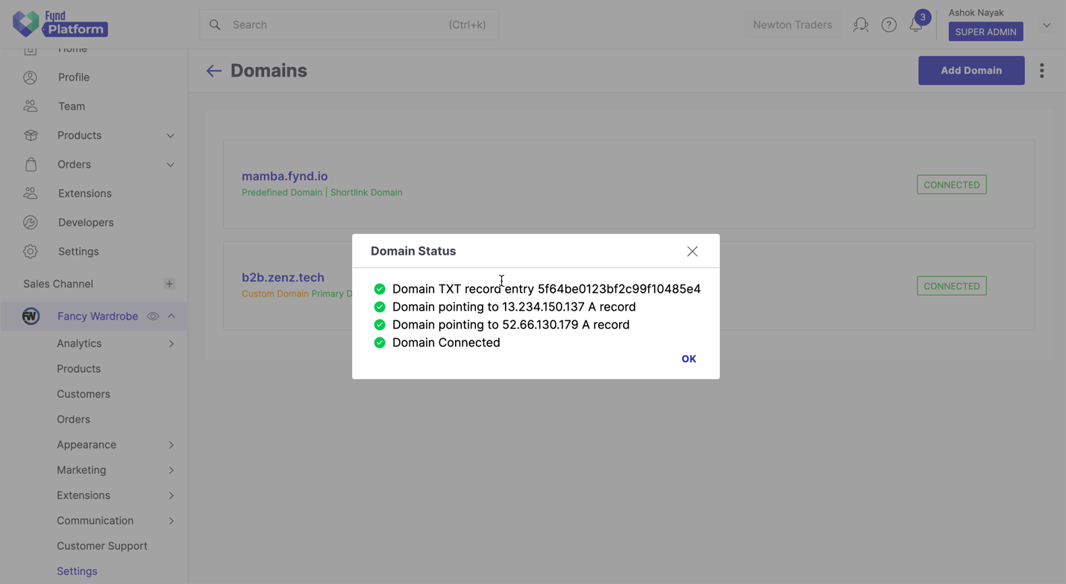The width and height of the screenshot is (1066, 584).
Task: Open Profile in the sidebar
Action: point(74,77)
